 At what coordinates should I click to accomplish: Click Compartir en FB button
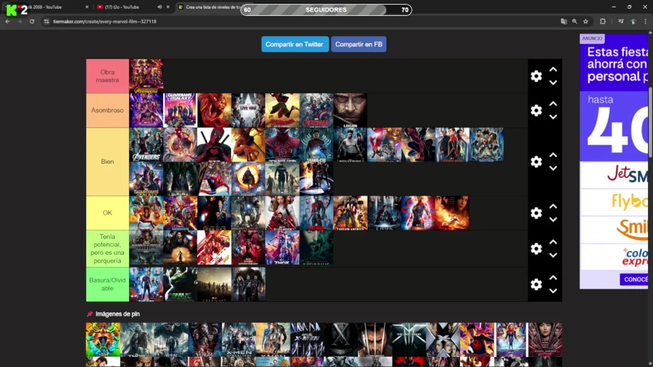click(x=359, y=44)
